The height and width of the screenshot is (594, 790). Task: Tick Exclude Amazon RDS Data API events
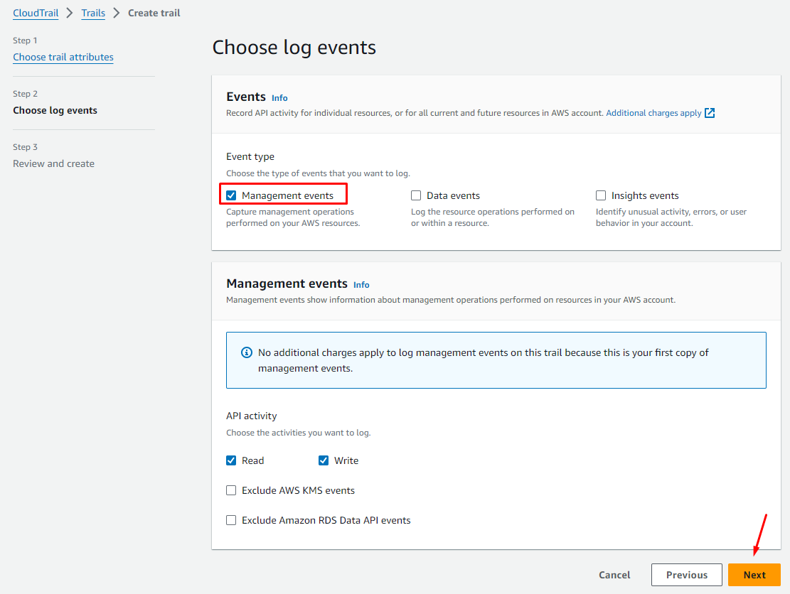[x=231, y=520]
